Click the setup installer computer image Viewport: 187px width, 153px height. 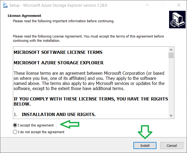coord(177,20)
